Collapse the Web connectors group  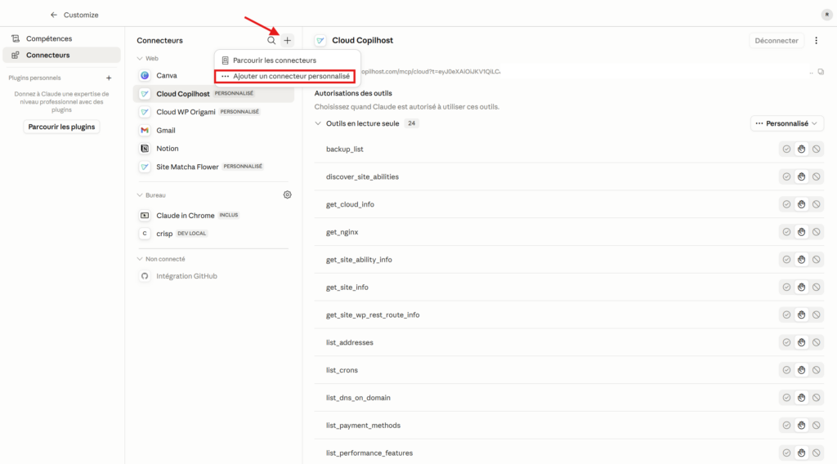tap(140, 59)
